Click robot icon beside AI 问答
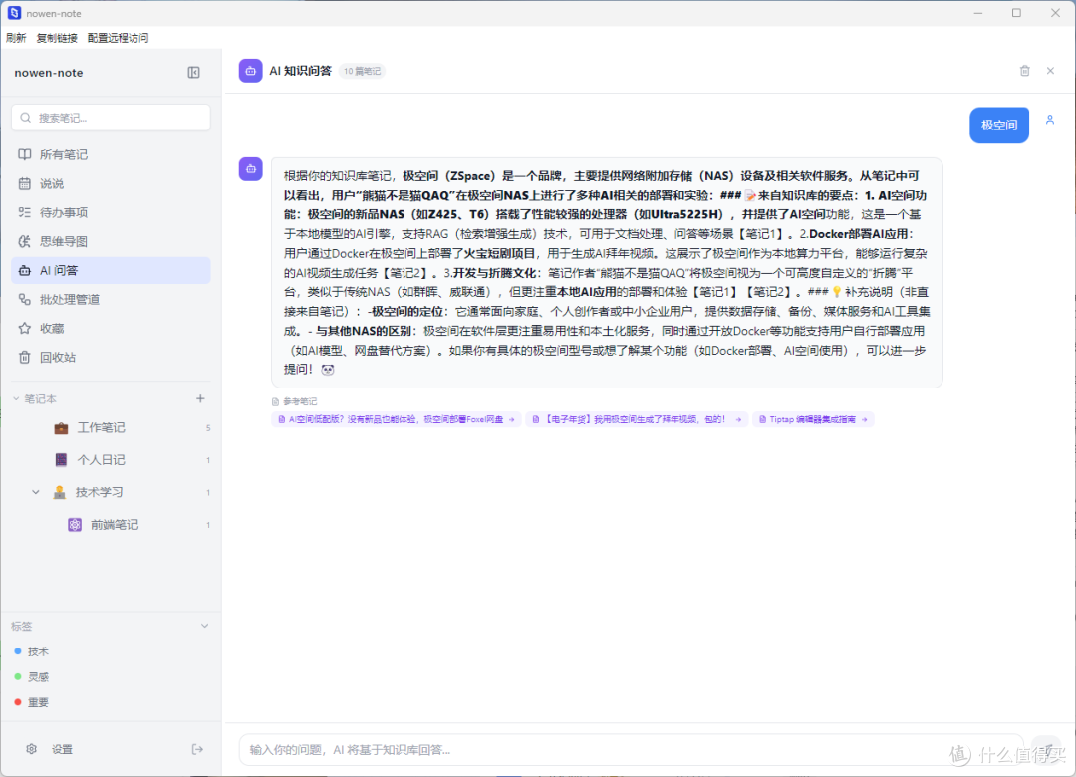Screen dimensions: 1076x777 [25, 270]
